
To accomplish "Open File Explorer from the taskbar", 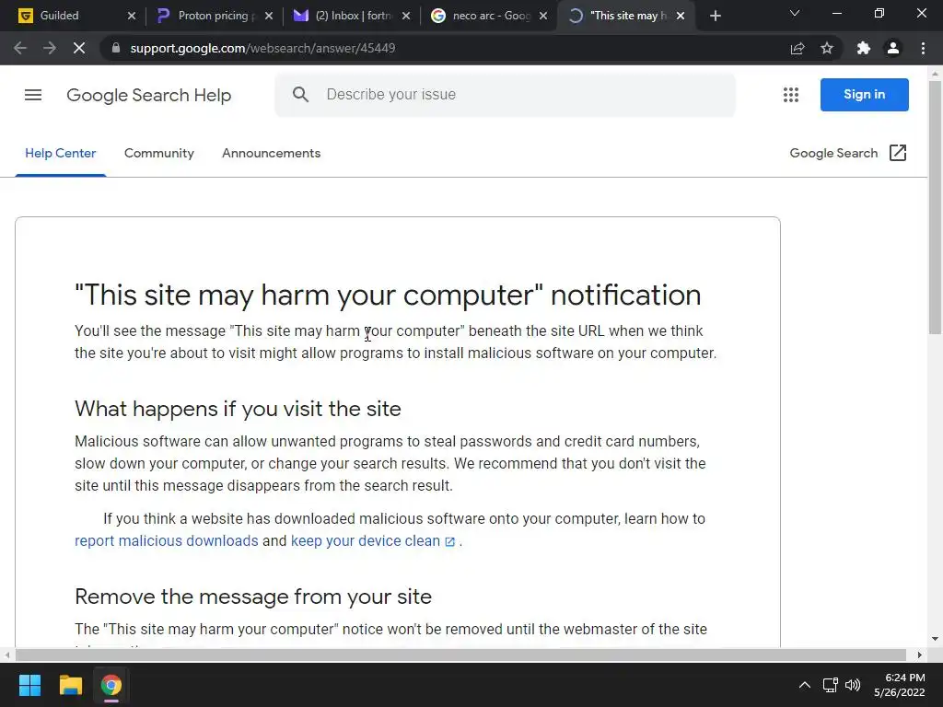I will [x=70, y=685].
